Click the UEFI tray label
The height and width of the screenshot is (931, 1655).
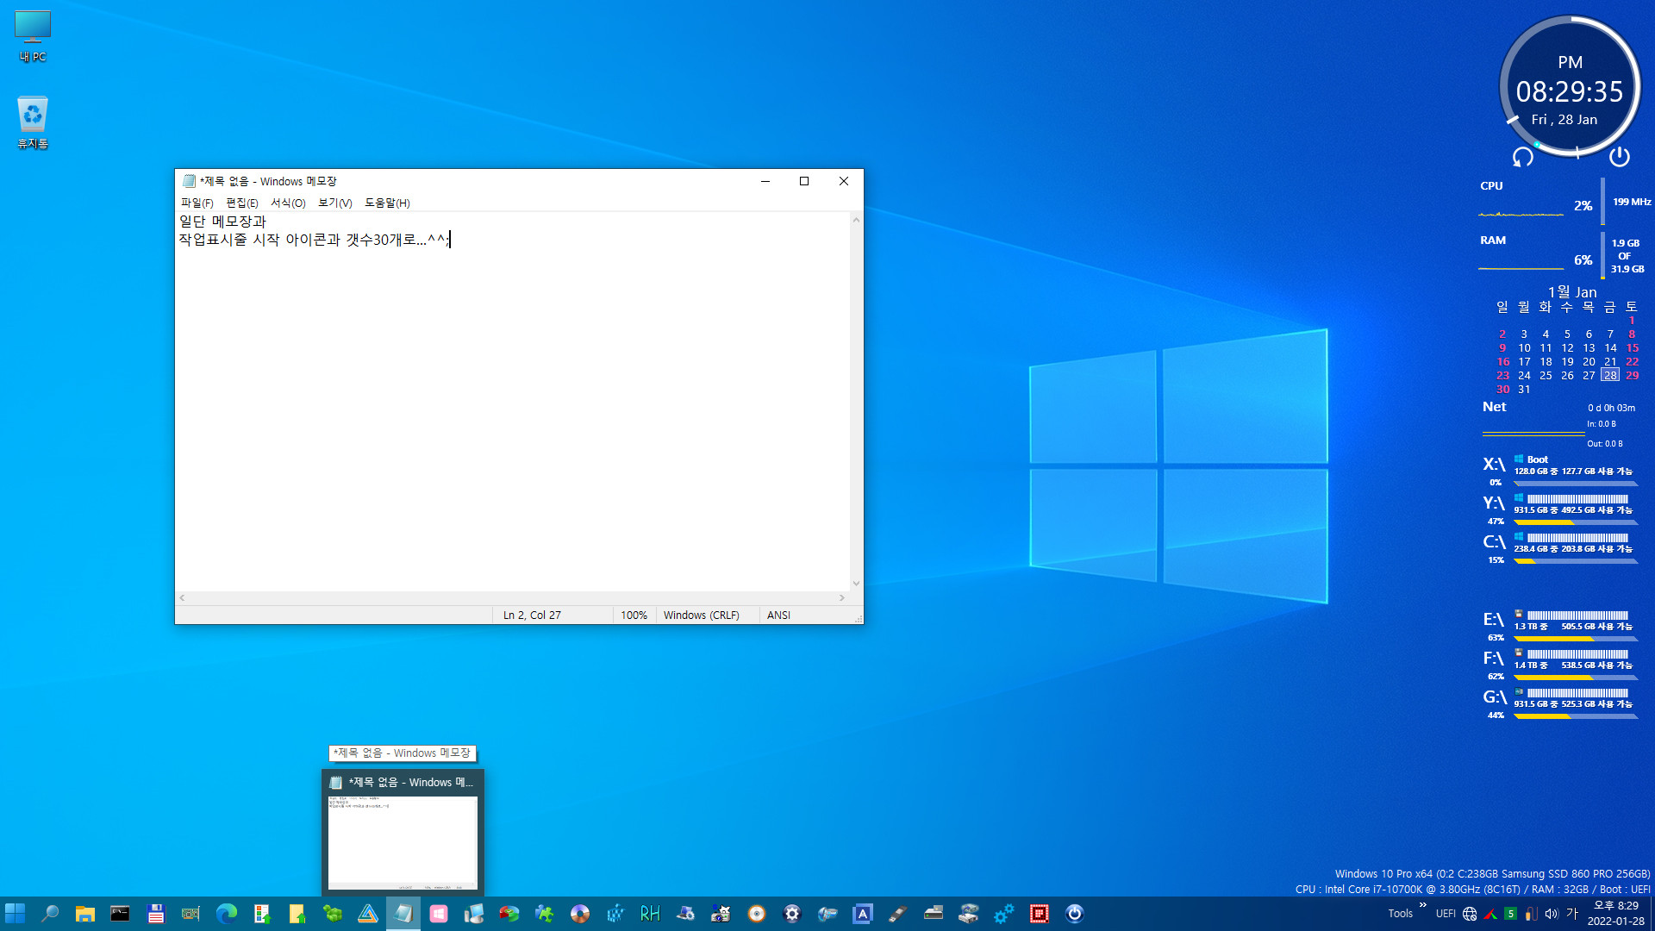(x=1446, y=914)
